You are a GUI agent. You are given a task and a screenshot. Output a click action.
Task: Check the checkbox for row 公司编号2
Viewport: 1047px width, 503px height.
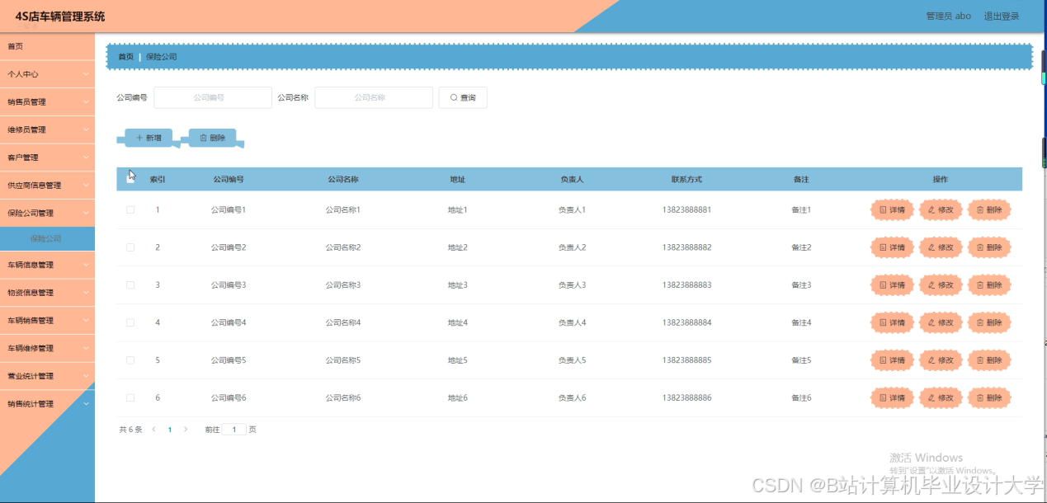coord(130,247)
